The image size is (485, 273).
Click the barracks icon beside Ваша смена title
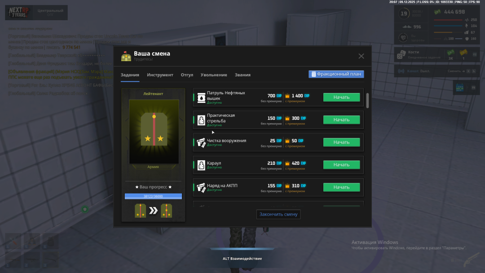pos(126,56)
